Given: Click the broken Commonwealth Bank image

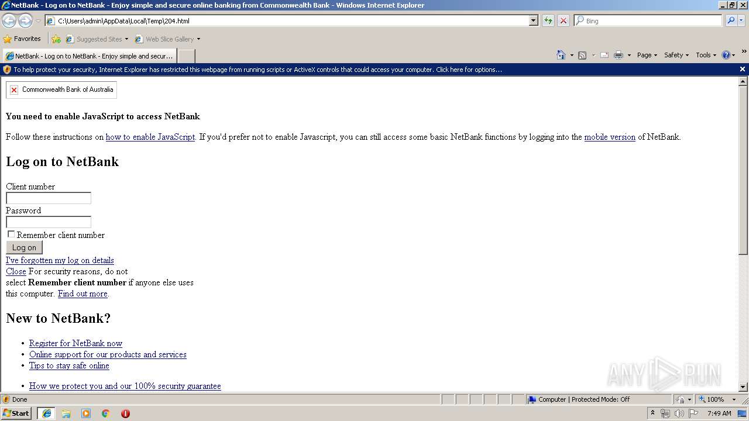Looking at the screenshot, I should 61,89.
